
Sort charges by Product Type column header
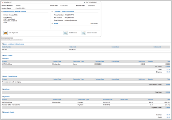(57, 61)
